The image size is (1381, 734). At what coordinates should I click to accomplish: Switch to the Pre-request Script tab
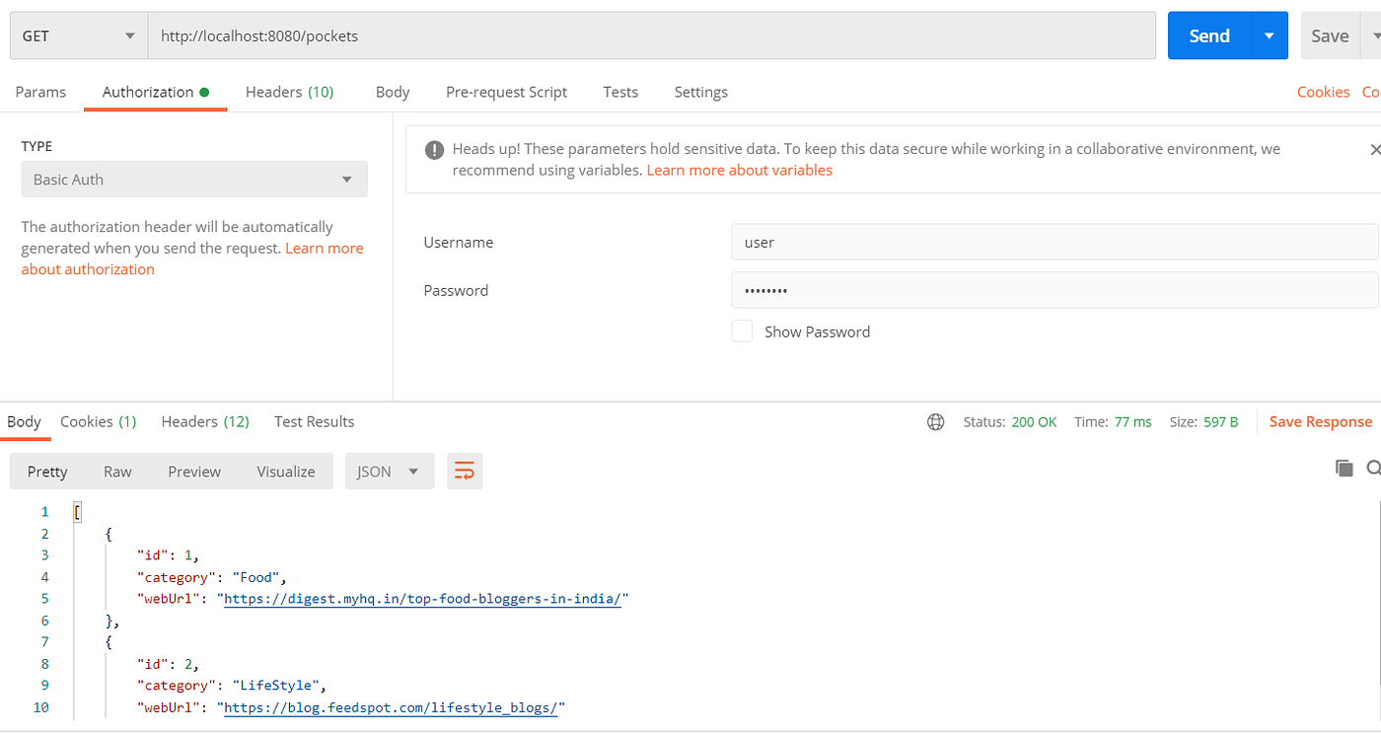click(506, 92)
